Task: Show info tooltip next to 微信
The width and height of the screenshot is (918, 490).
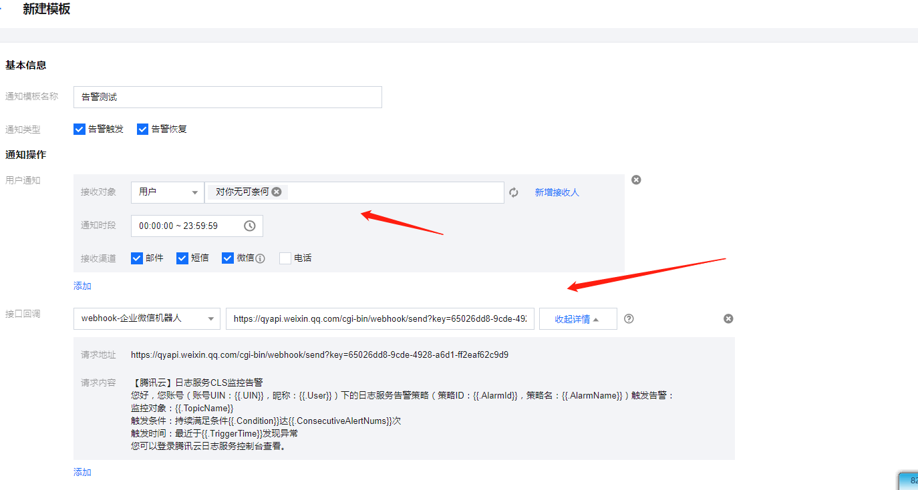Action: coord(261,258)
